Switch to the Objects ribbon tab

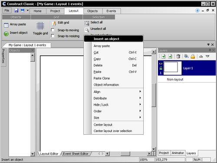[92, 11]
